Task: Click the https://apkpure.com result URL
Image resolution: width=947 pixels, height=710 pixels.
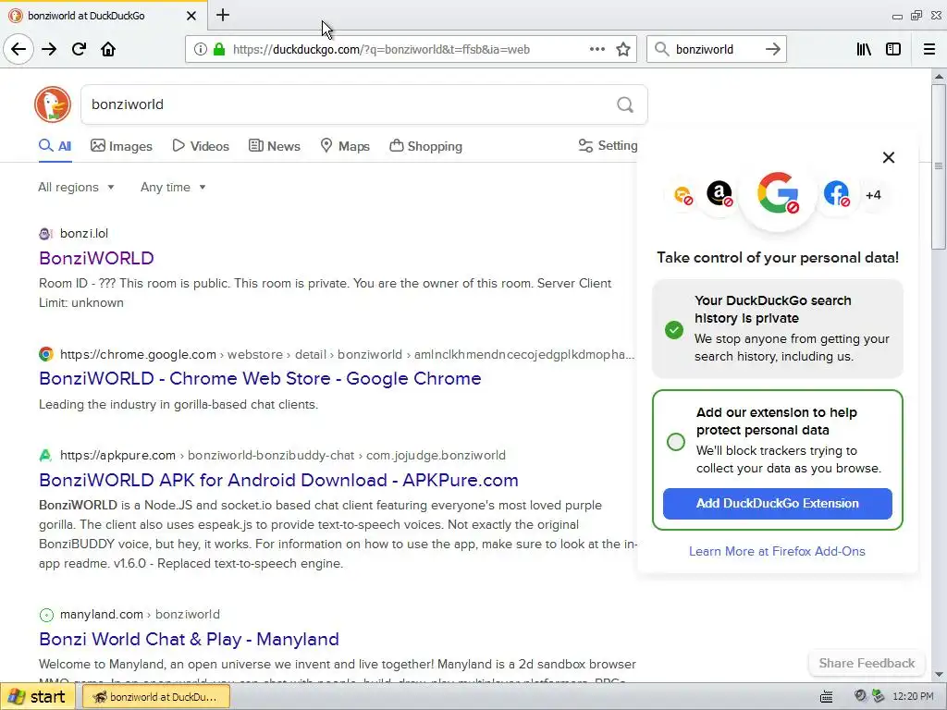Action: pos(117,455)
